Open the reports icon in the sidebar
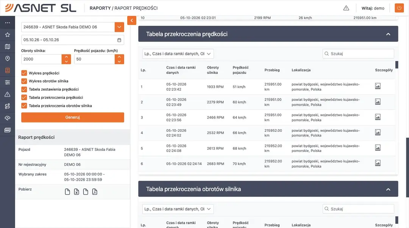The height and width of the screenshot is (228, 409). click(8, 70)
